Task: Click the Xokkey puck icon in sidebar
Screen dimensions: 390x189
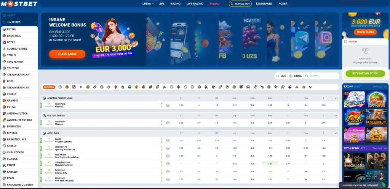Action: [x=4, y=94]
